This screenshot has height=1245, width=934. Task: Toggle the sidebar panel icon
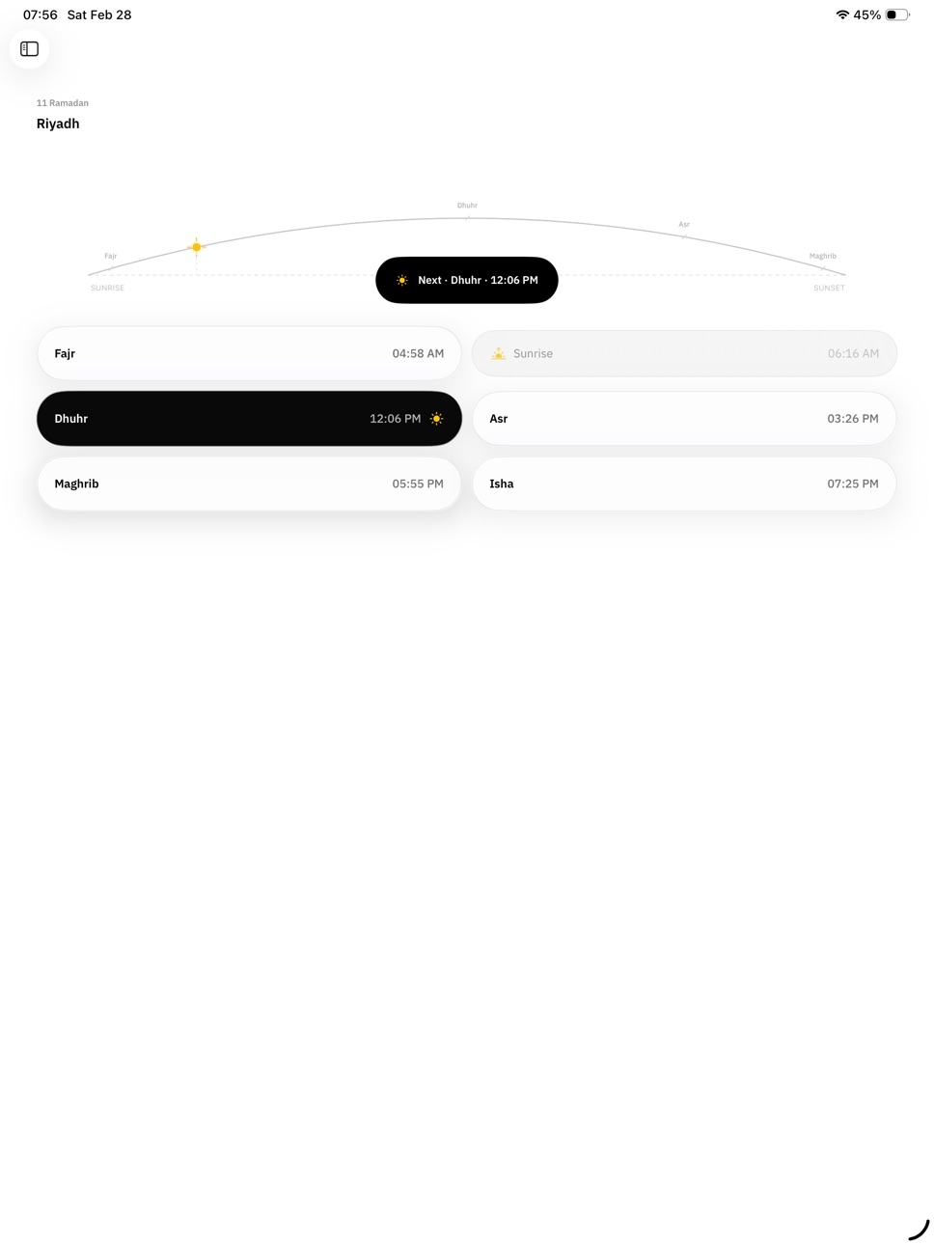29,49
